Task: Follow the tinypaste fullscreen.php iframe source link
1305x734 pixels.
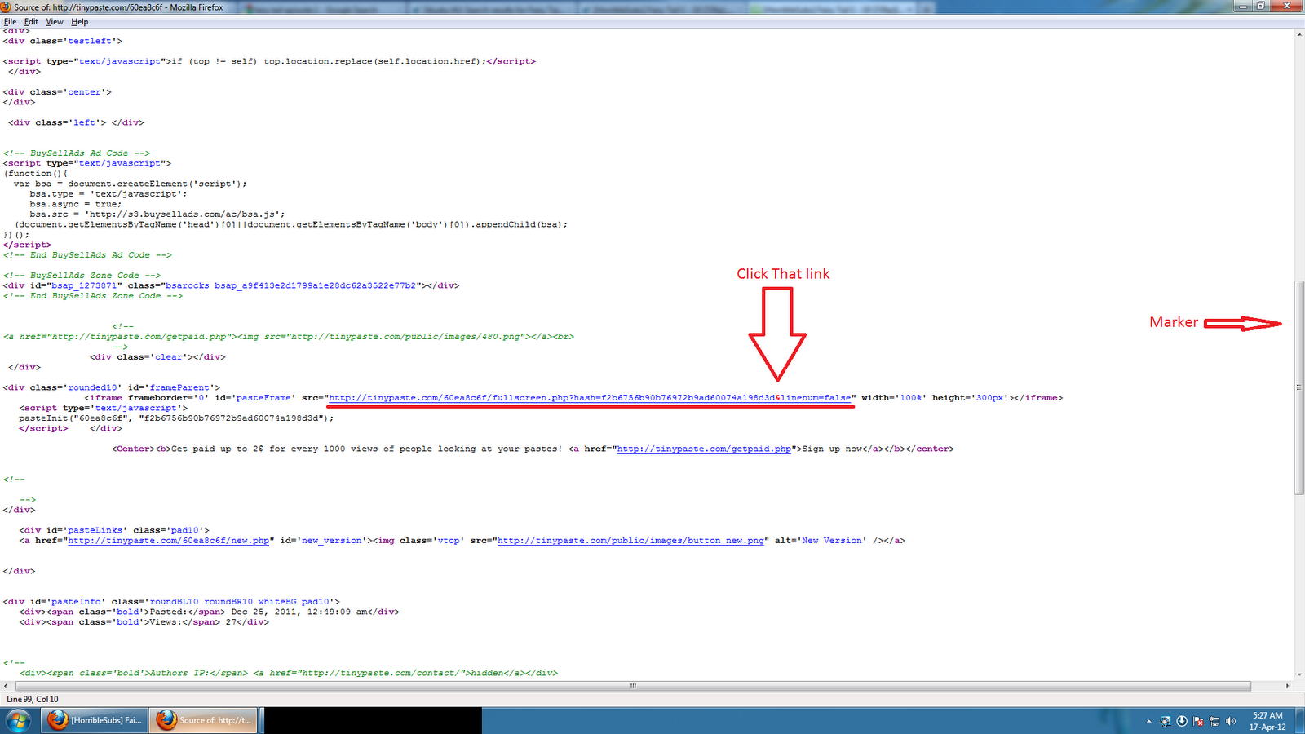Action: [x=590, y=398]
